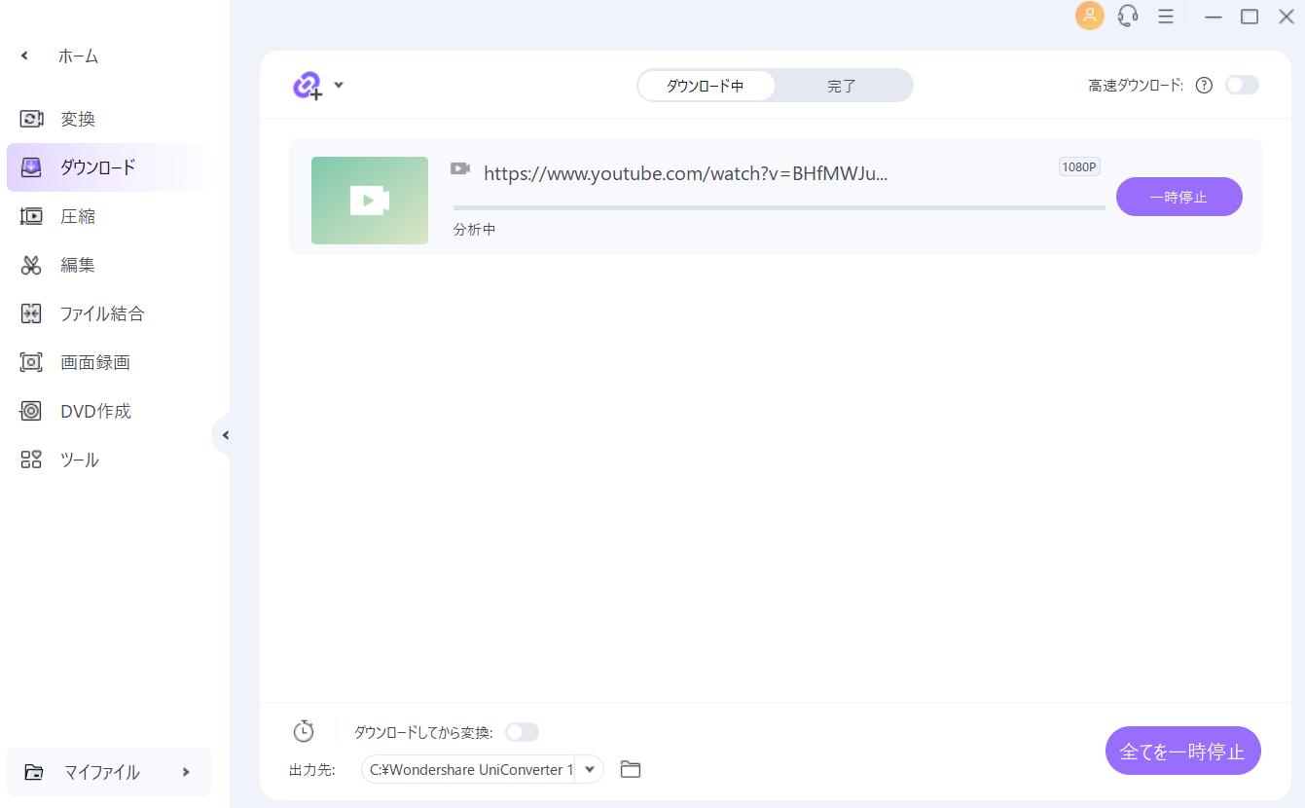1305x808 pixels.
Task: Select ダウンロード in the sidebar
Action: click(108, 167)
